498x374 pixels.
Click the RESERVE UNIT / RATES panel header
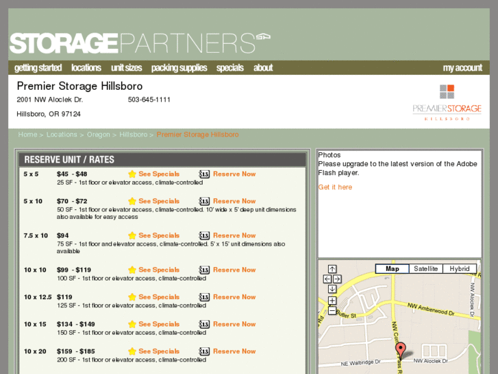162,159
